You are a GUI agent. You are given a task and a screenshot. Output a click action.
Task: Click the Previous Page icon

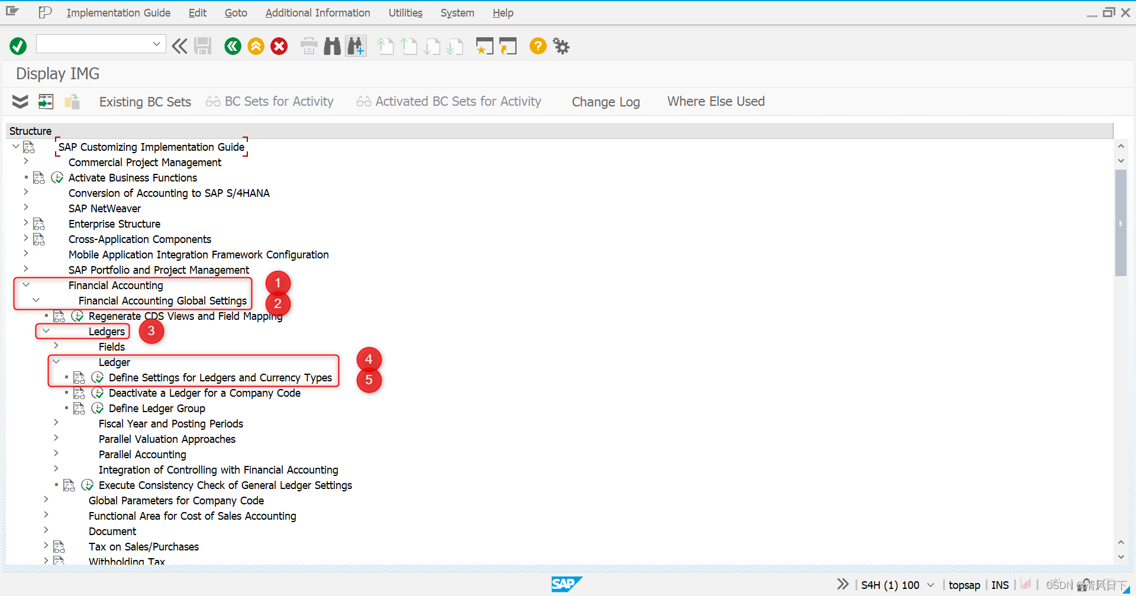point(409,46)
